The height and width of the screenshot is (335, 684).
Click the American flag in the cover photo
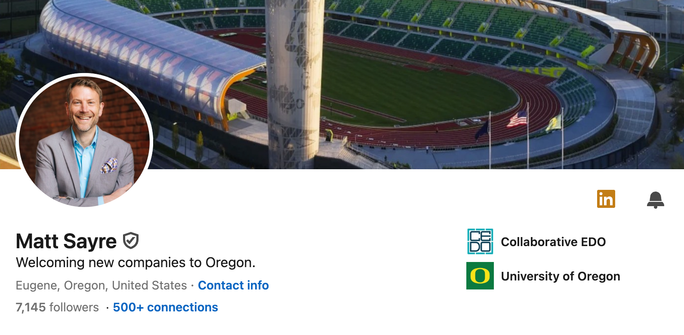[x=517, y=118]
